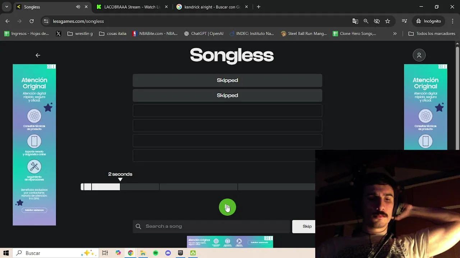The height and width of the screenshot is (258, 460).
Task: Open Windows Task View
Action: coord(105,253)
